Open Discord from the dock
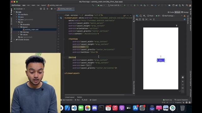 (94, 108)
